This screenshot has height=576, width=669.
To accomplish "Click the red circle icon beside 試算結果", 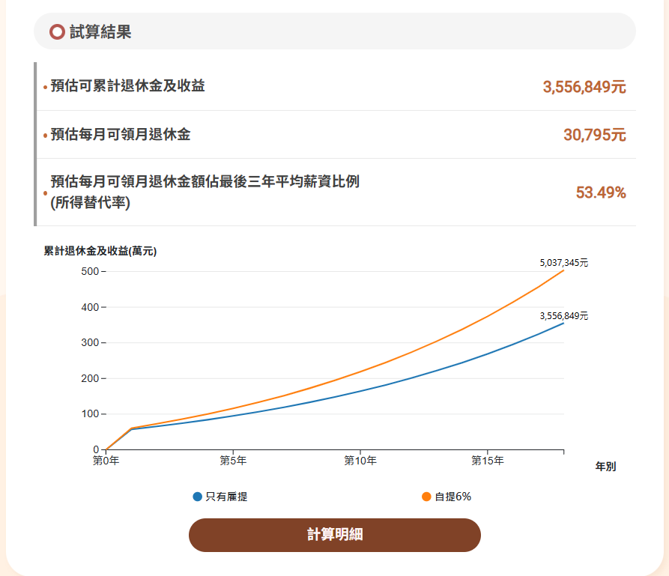I will tap(57, 31).
